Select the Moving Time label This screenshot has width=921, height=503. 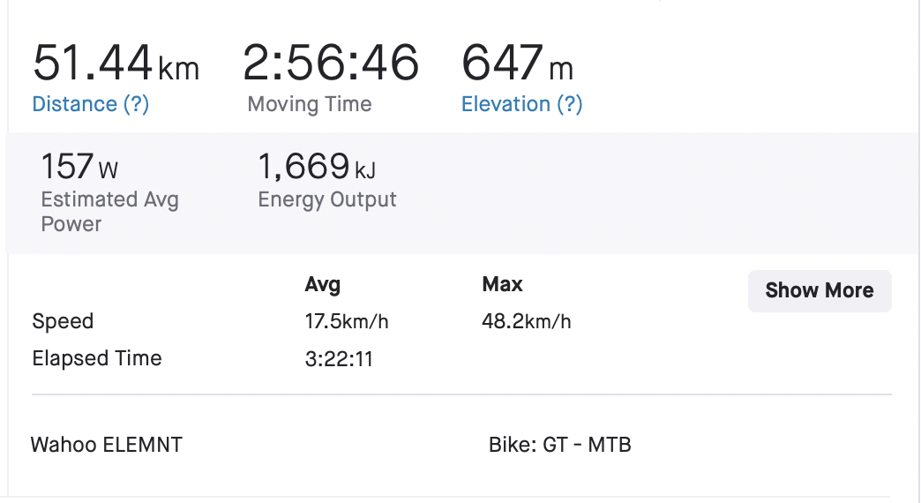(310, 104)
